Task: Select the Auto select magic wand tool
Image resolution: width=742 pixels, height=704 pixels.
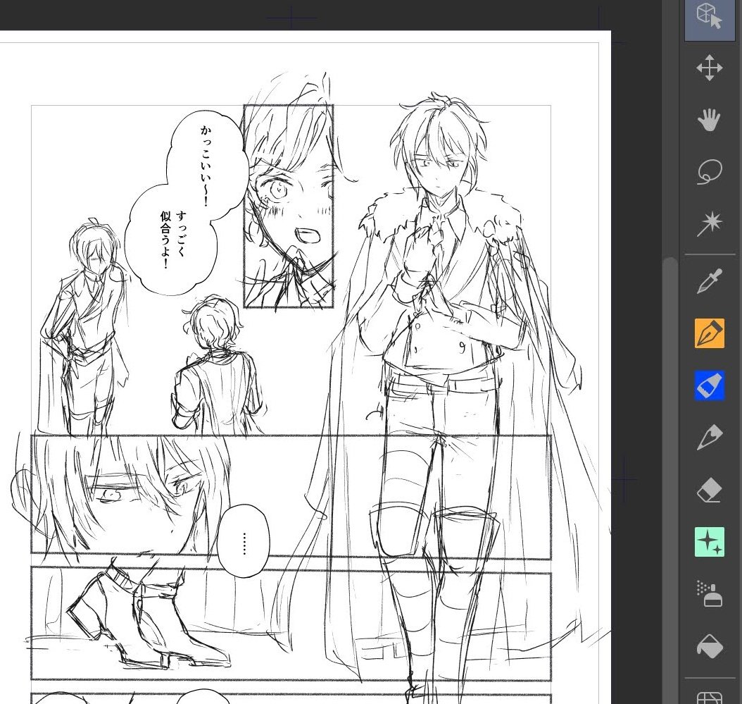Action: 710,224
